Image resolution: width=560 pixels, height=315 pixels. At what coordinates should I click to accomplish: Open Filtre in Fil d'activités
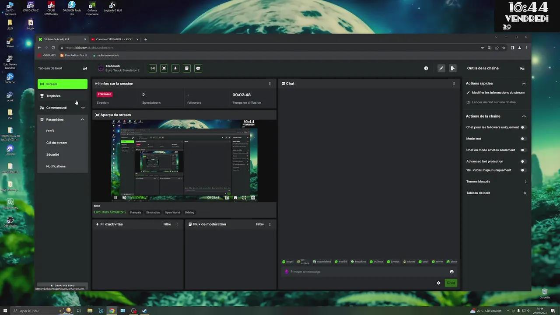tap(167, 224)
